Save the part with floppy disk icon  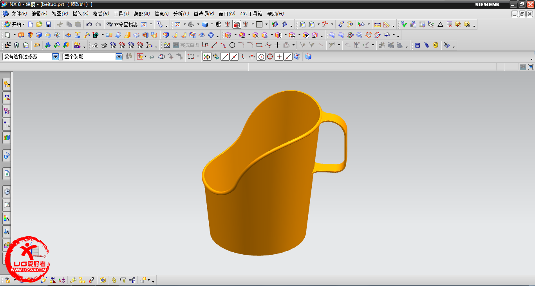[48, 24]
